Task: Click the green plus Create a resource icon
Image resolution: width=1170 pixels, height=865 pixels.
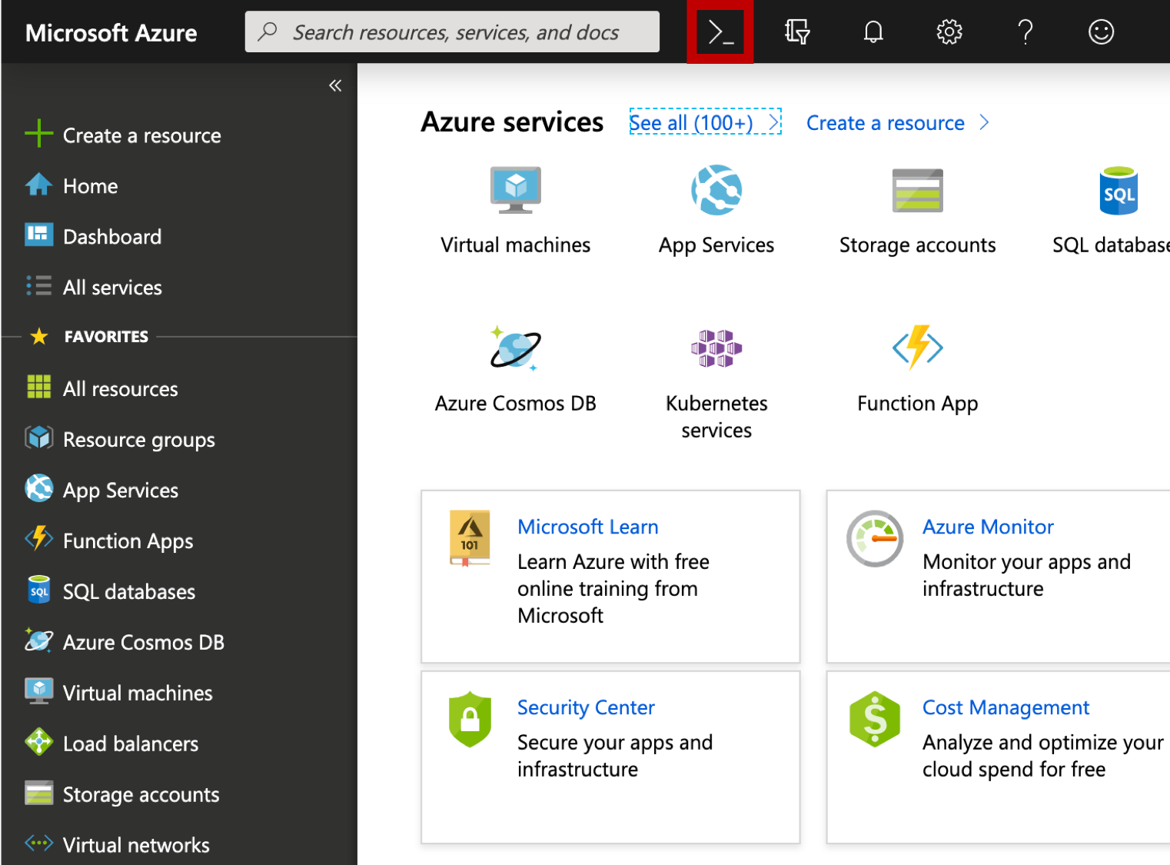Action: click(x=38, y=134)
